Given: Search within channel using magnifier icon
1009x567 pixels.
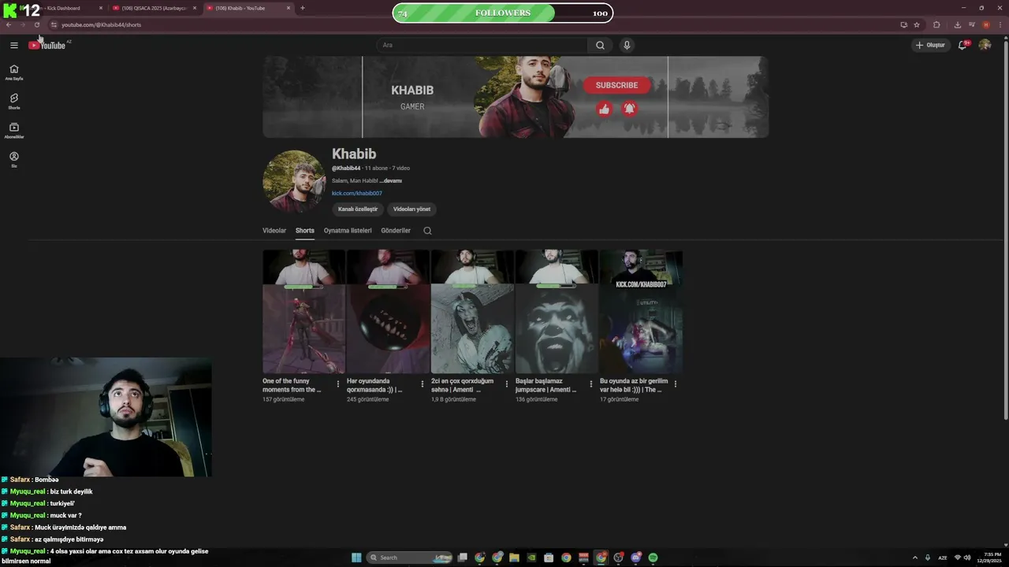Looking at the screenshot, I should tap(427, 231).
